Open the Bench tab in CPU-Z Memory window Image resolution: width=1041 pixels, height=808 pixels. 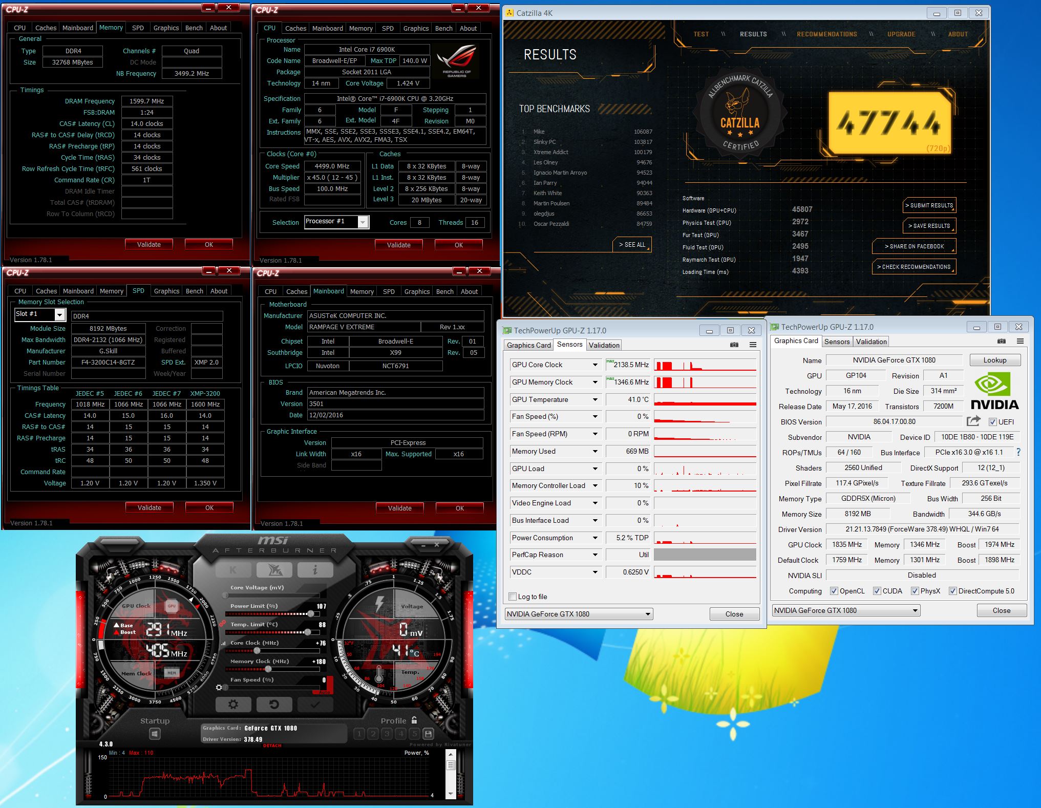click(x=194, y=28)
